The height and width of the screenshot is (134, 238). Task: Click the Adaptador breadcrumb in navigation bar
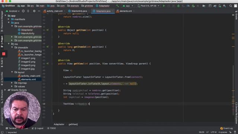pos(103,6)
